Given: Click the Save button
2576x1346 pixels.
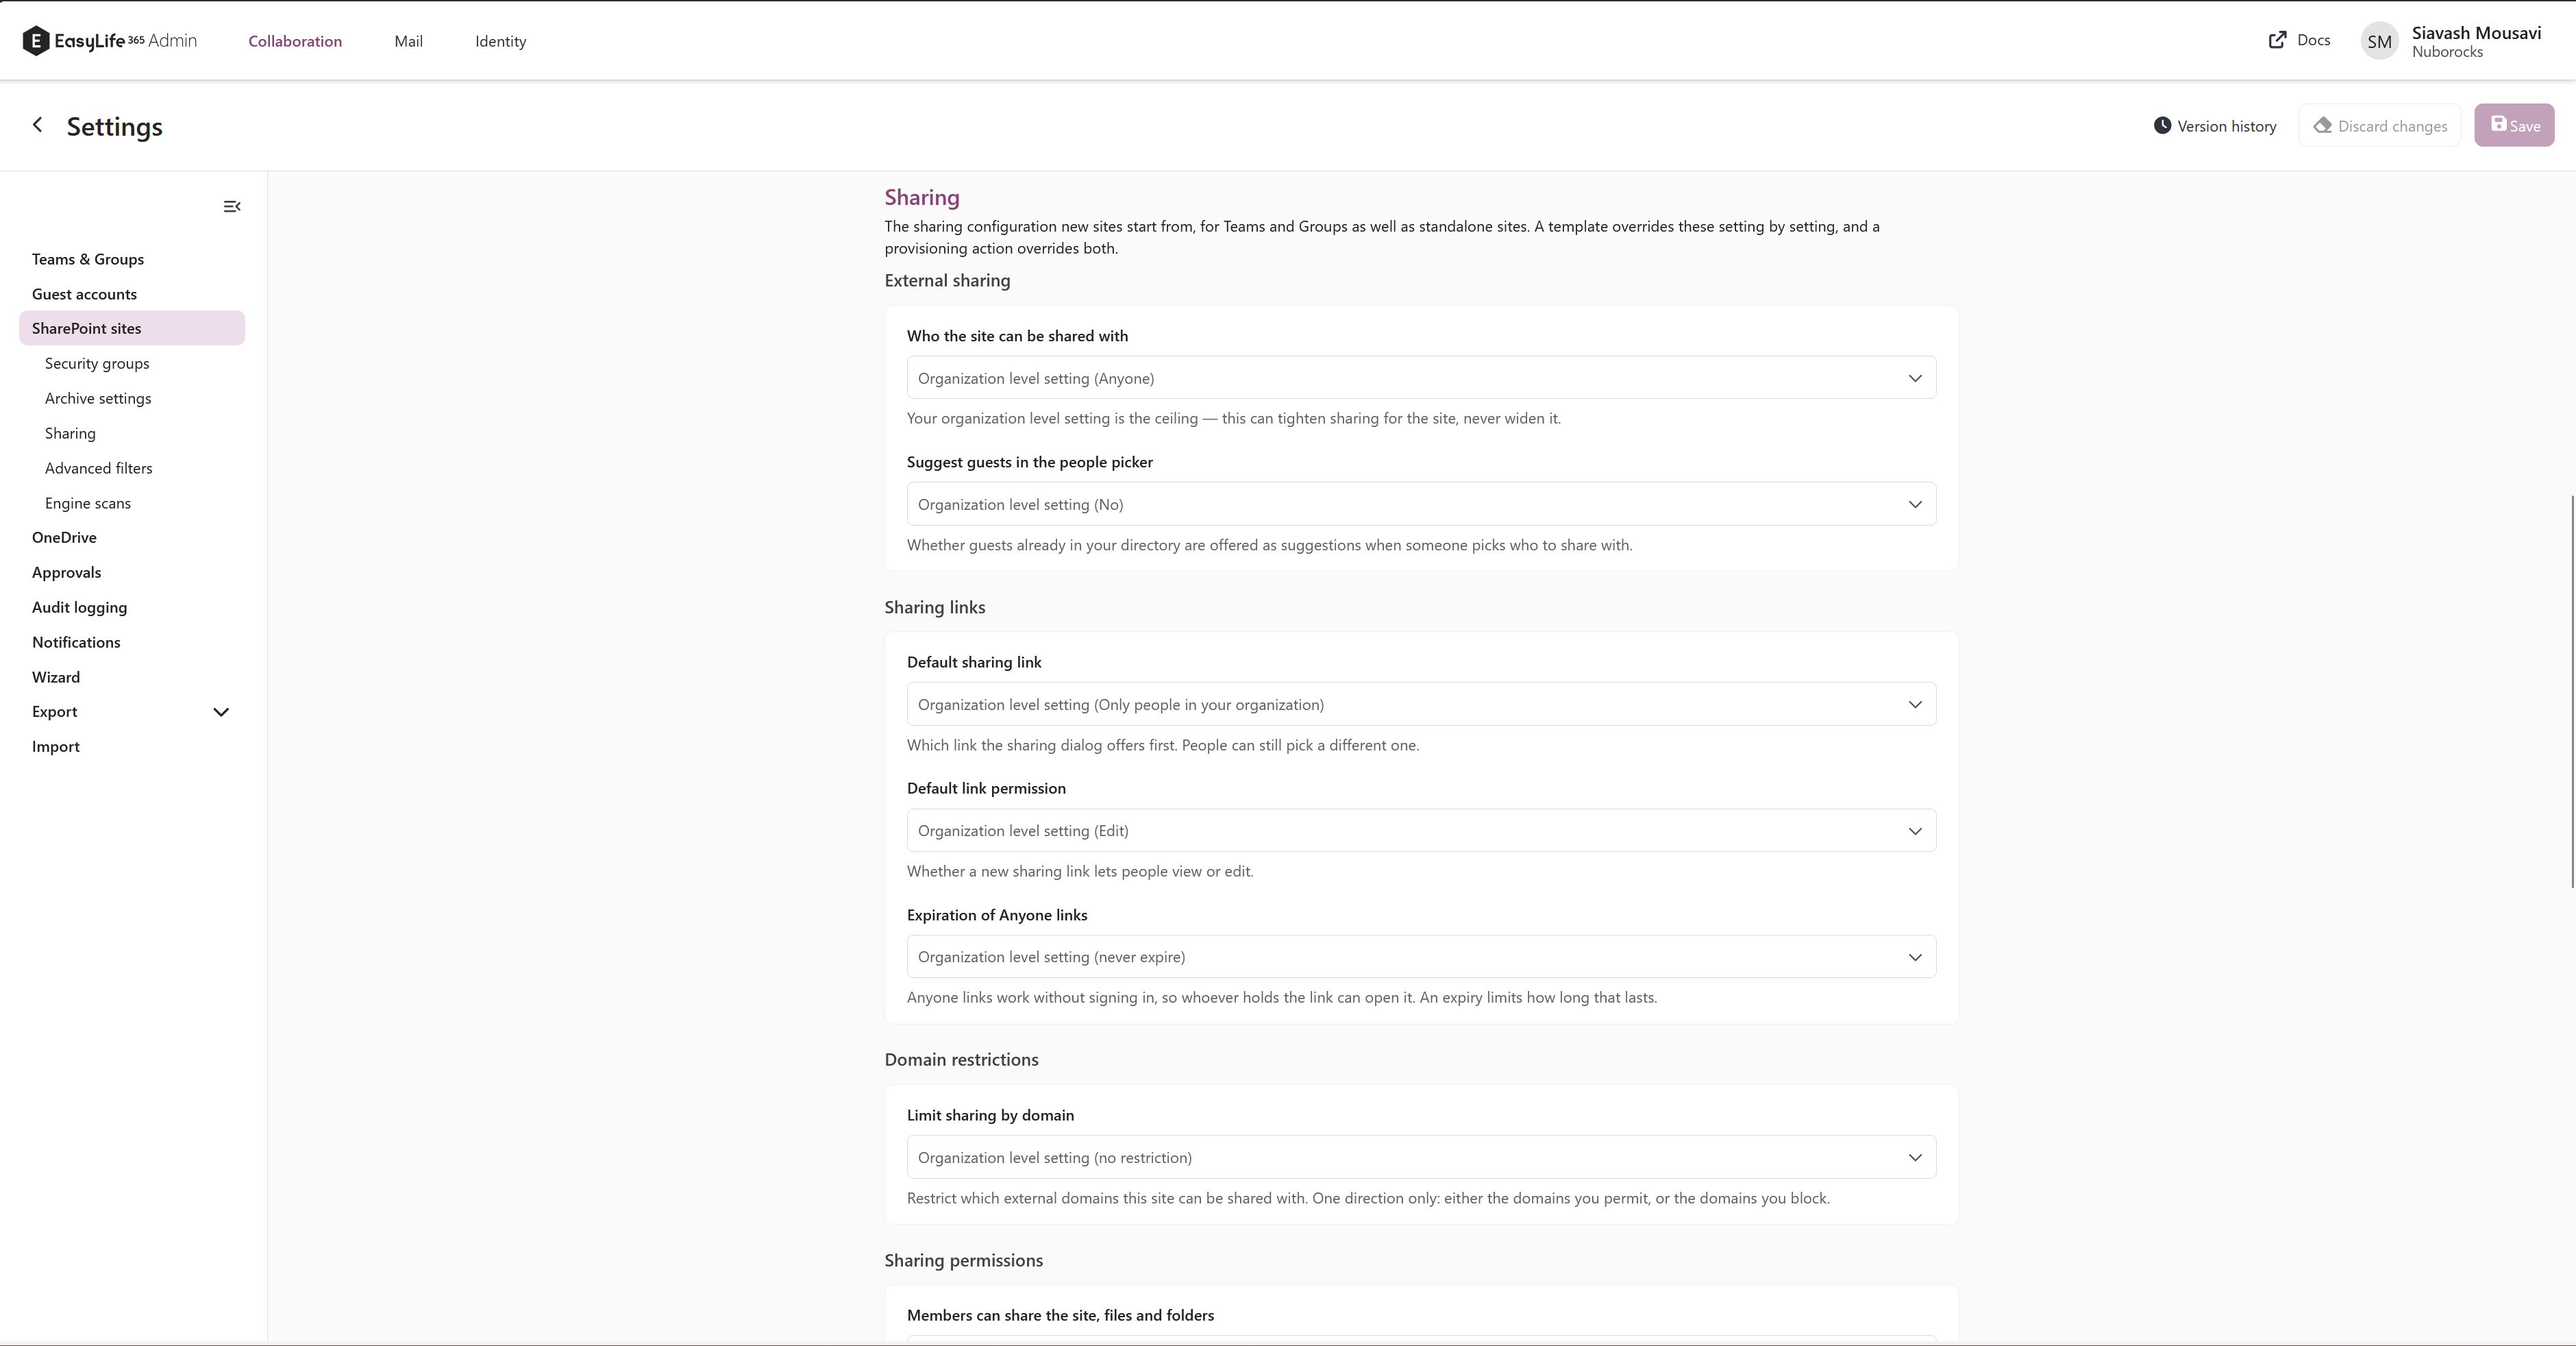Looking at the screenshot, I should 2514,125.
